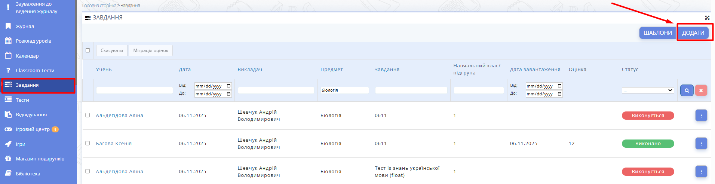This screenshot has height=184, width=715.
Task: Click the ШАБЛОНИ button
Action: click(657, 33)
